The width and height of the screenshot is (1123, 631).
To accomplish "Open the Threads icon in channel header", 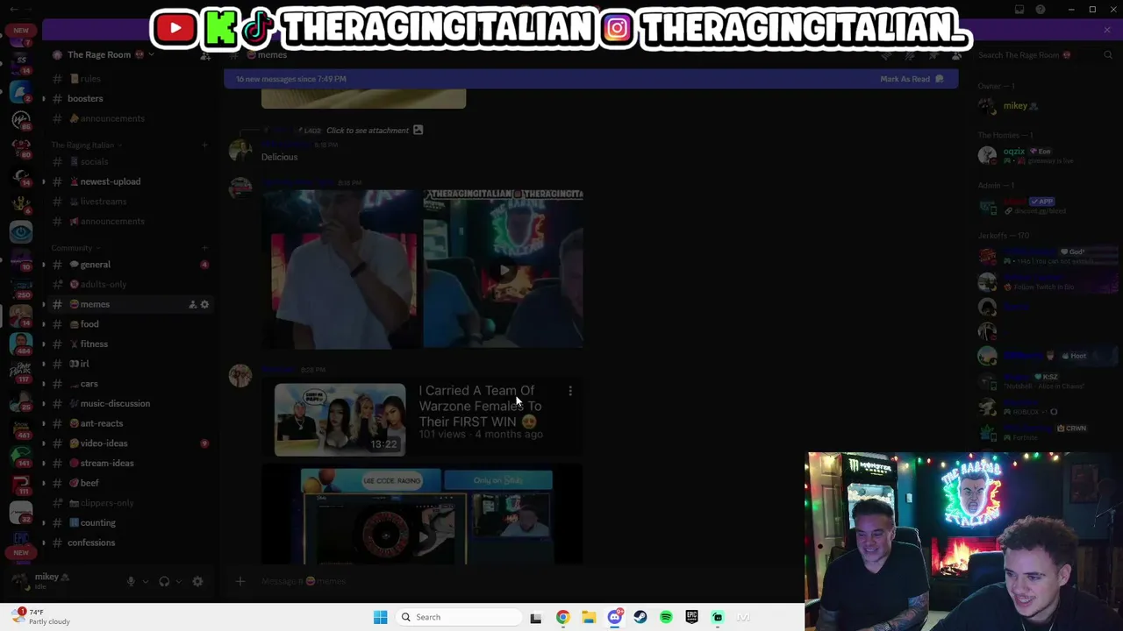I will click(x=887, y=55).
